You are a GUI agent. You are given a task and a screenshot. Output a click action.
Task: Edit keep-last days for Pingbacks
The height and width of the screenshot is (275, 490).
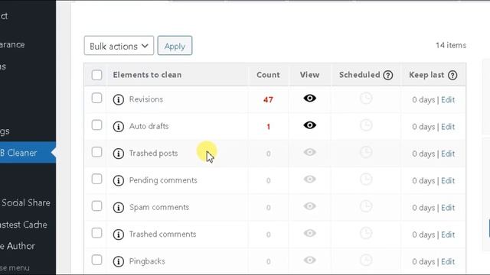coord(448,261)
